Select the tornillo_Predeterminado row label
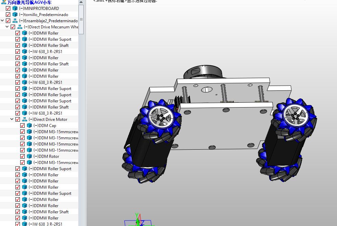Image resolution: width=337 pixels, height=226 pixels. [x=44, y=15]
